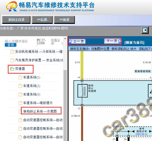Go forward with the >>前进 button
Viewport: 152px width, 141px height.
coord(64,20)
